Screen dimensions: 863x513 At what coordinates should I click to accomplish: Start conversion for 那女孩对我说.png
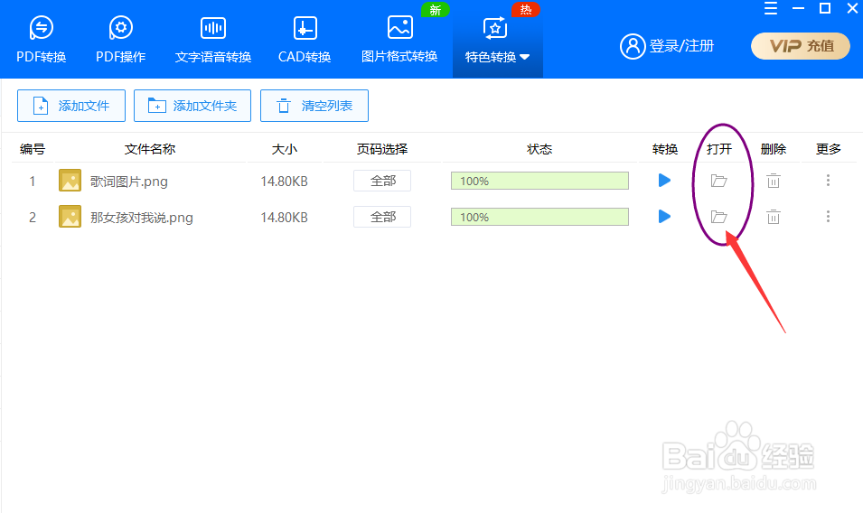coord(664,217)
